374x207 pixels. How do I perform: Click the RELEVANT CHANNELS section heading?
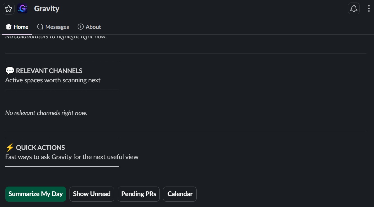[49, 71]
